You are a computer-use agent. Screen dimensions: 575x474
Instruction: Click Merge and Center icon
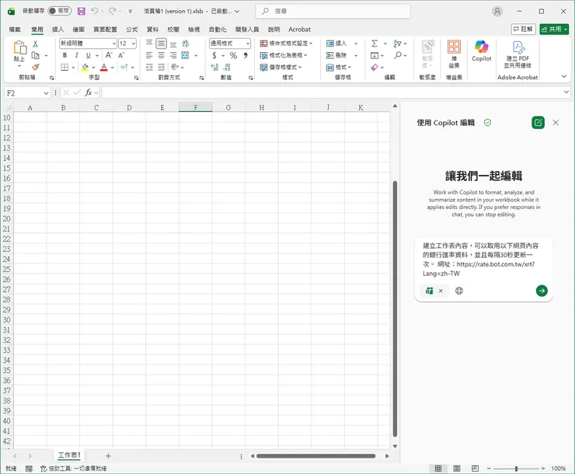tap(185, 55)
